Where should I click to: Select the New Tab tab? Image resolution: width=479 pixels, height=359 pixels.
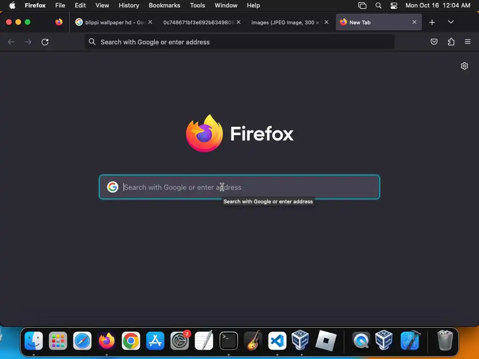pyautogui.click(x=379, y=22)
